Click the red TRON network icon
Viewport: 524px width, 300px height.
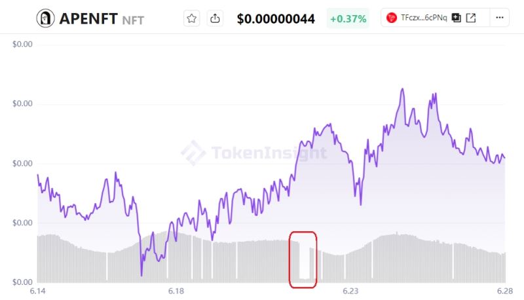coord(392,18)
